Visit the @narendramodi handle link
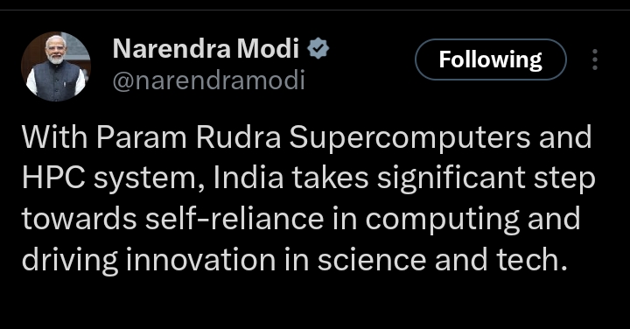 coord(208,80)
